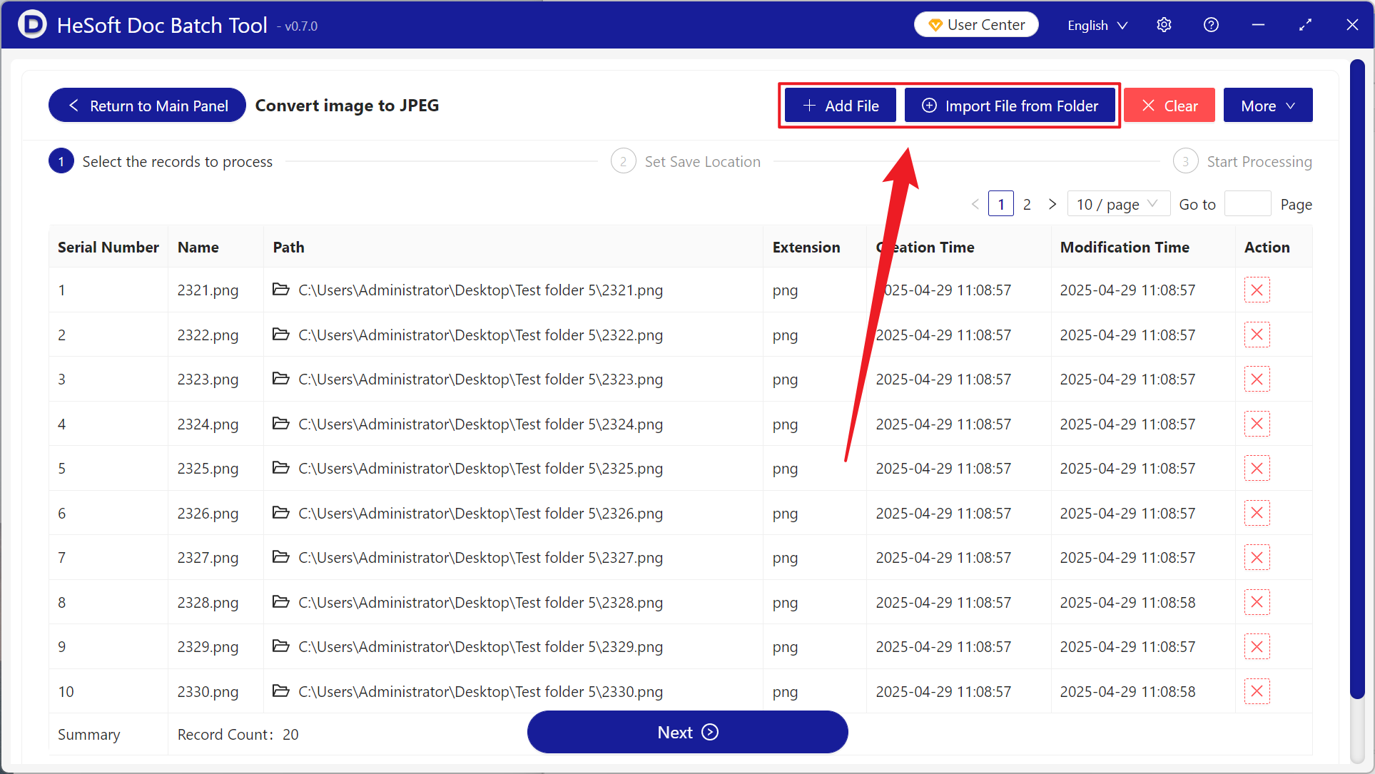Click the Next button

(687, 732)
